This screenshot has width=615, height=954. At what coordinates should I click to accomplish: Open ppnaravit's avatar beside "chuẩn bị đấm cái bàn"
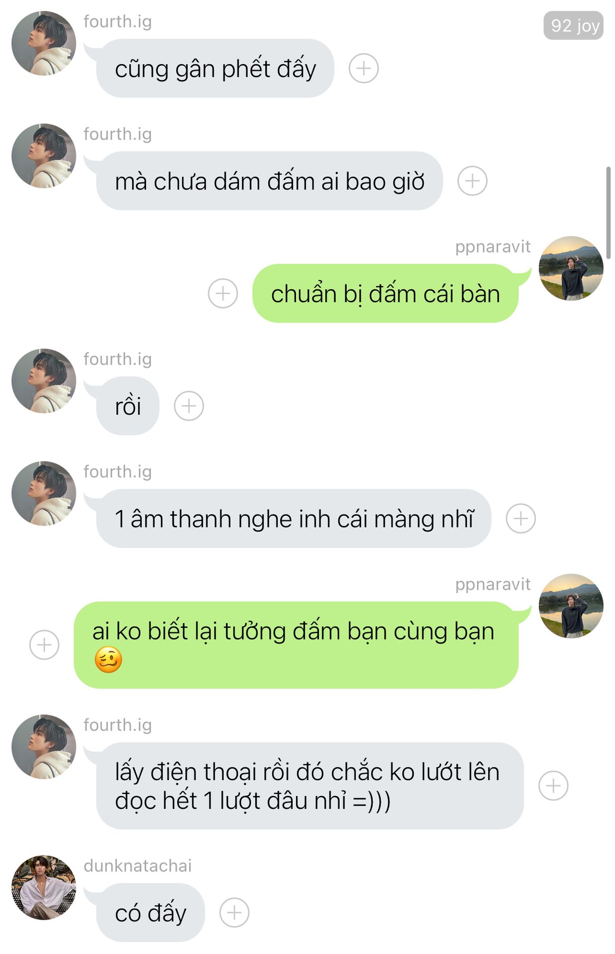click(571, 268)
